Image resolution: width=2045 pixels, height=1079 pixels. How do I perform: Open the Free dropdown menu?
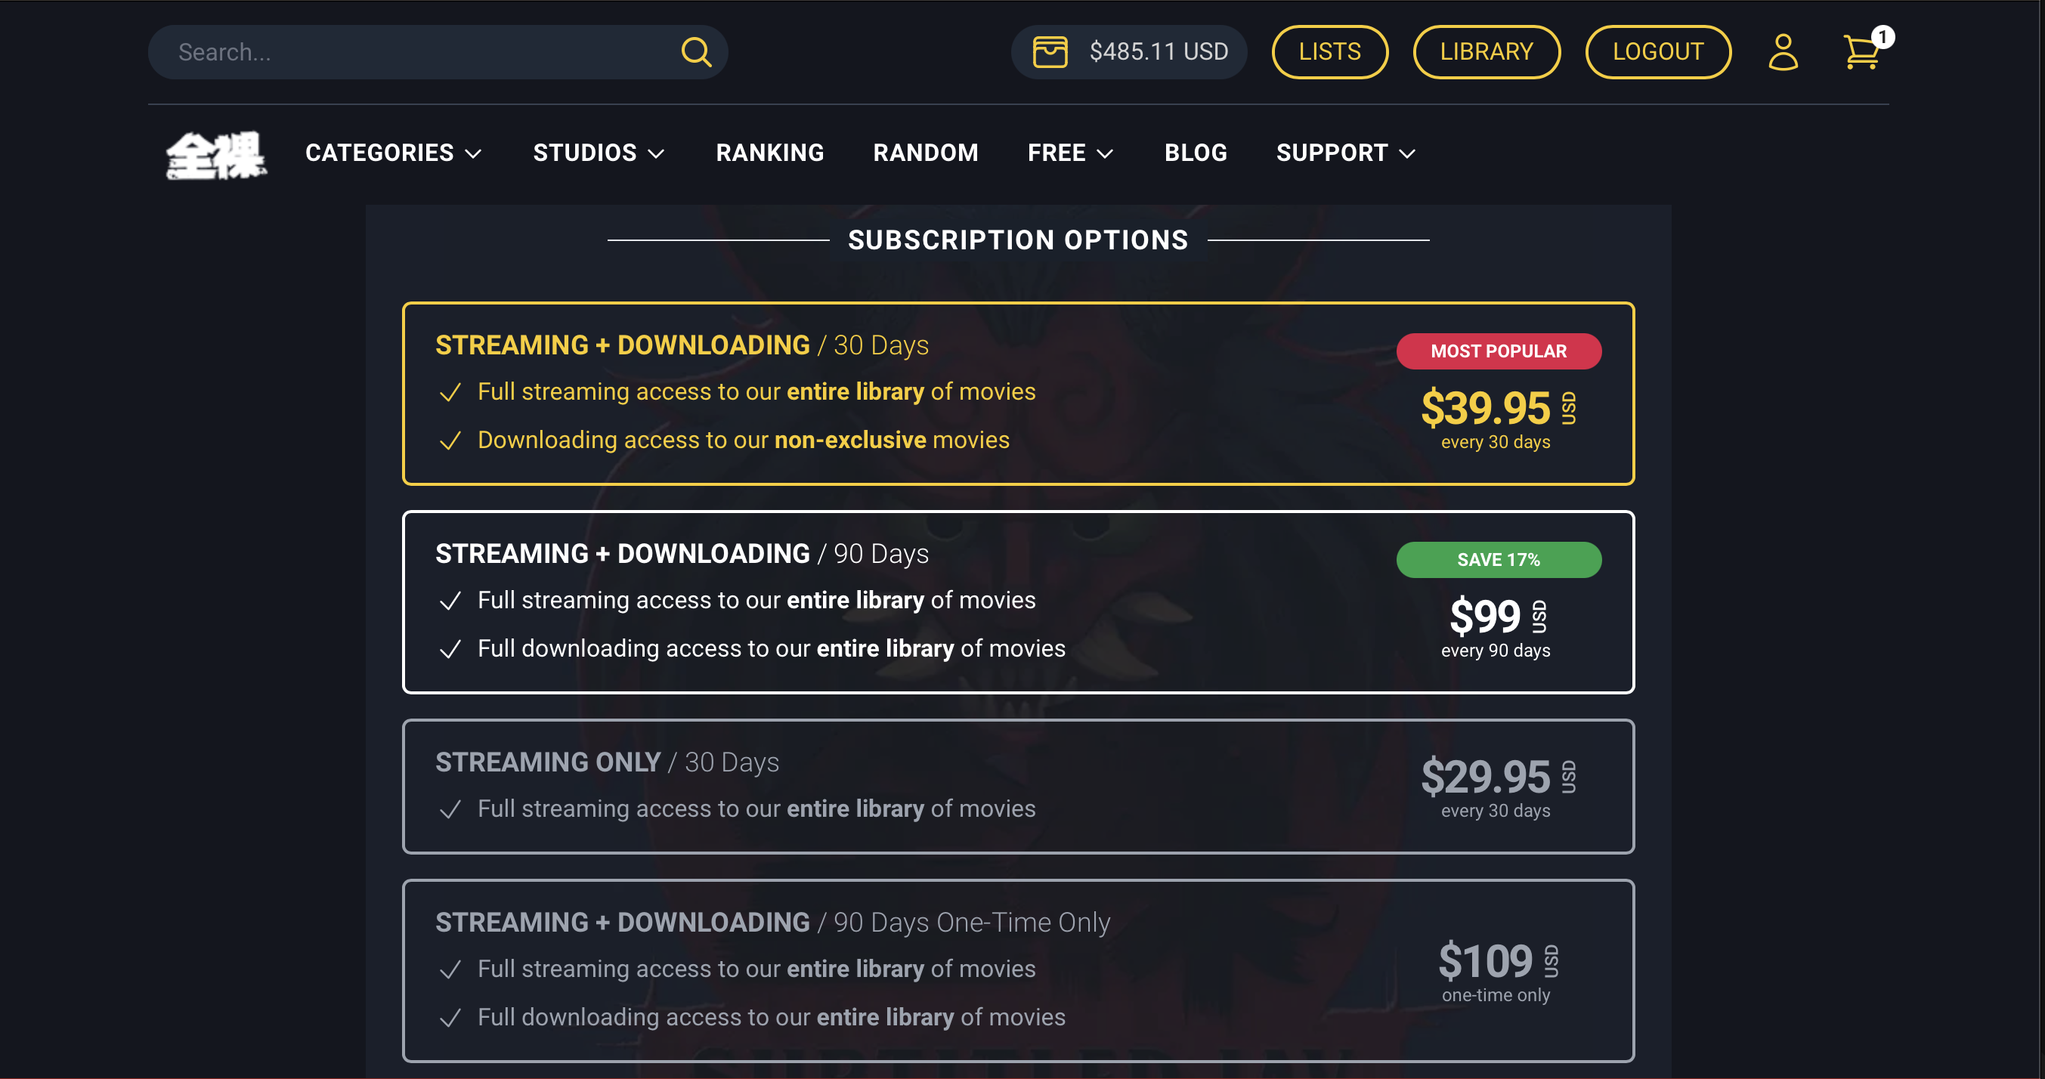[1070, 153]
